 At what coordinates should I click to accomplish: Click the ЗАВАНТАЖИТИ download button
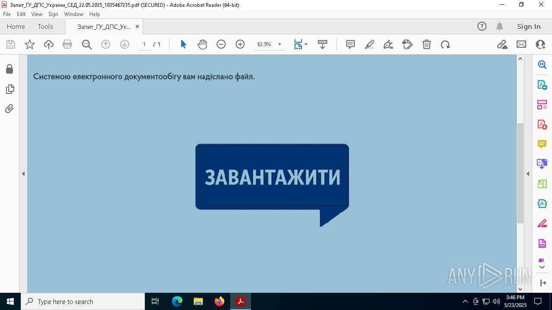272,177
